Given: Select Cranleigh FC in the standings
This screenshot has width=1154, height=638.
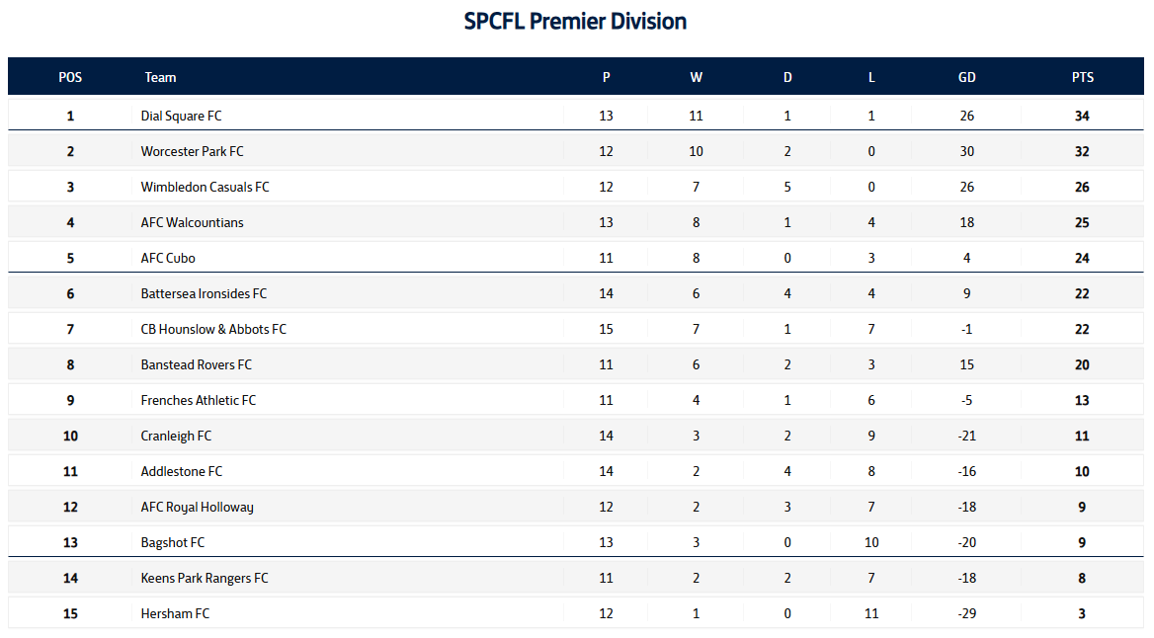Looking at the screenshot, I should tap(176, 436).
